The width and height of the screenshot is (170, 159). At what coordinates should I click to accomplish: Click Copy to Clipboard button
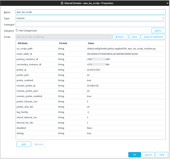[153, 37]
